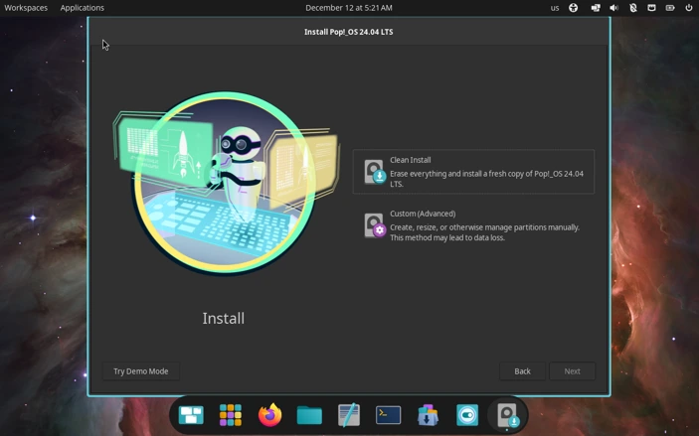Open the power menu in top bar
Viewport: 699px width, 436px height.
[x=689, y=8]
